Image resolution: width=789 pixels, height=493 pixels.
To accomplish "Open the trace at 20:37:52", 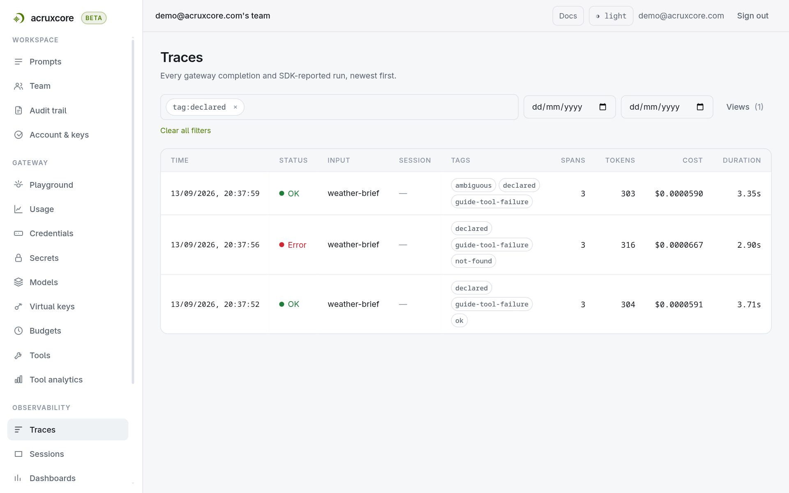I will coord(466,304).
